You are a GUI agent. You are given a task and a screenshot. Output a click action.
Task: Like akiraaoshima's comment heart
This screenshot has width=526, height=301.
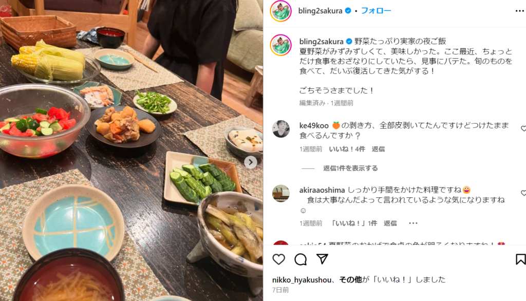click(x=523, y=193)
